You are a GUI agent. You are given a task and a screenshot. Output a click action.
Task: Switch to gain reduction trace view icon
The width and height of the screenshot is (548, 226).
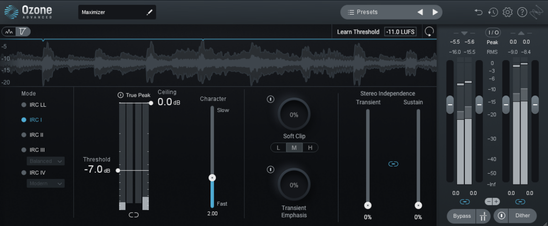[x=22, y=31]
